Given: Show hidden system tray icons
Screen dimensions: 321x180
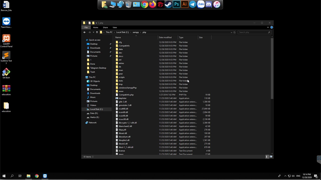Looking at the screenshot, I should point(285,176).
